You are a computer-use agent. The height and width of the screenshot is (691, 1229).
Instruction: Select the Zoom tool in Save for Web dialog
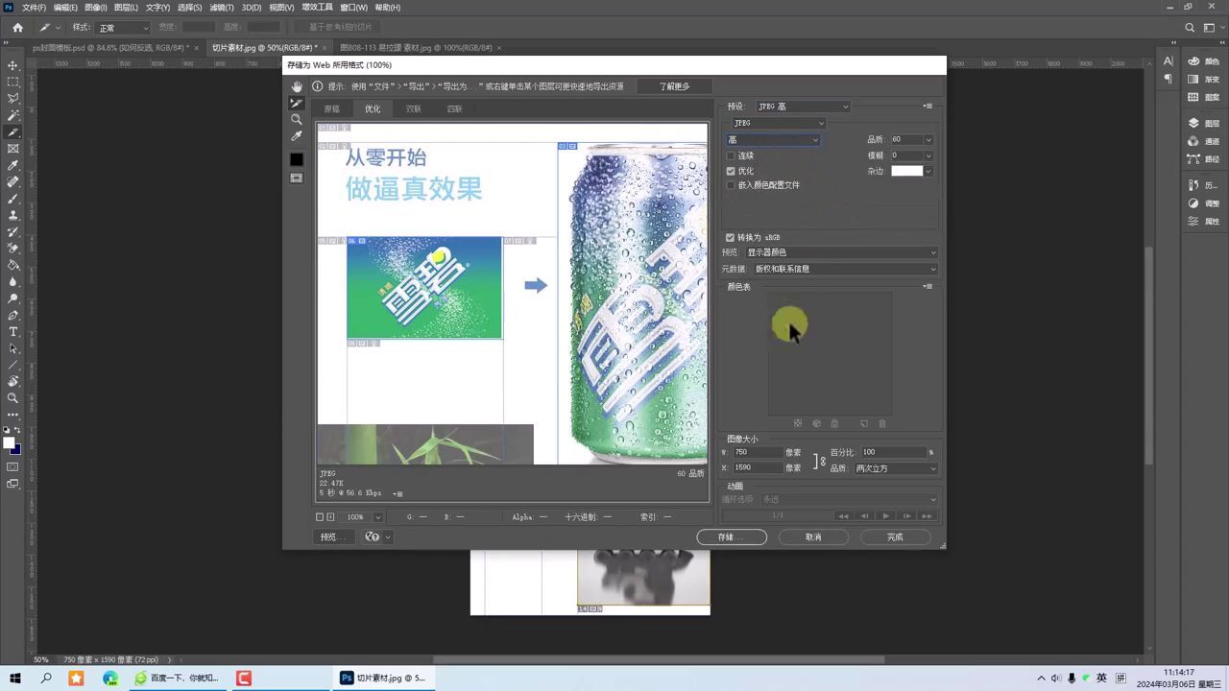point(297,120)
